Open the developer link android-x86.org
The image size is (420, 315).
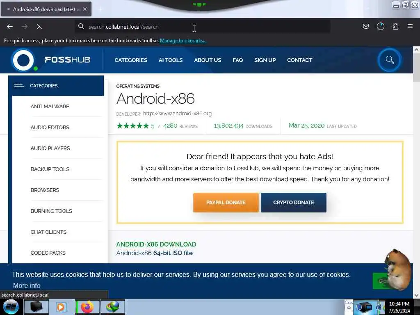point(177,113)
